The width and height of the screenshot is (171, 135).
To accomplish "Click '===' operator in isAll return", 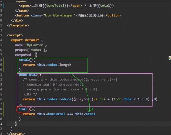I will [70, 114].
